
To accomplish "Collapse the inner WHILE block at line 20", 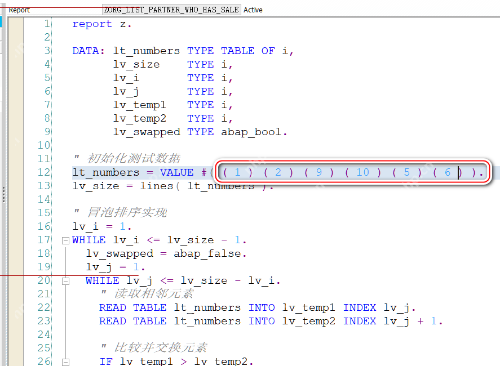I will [65, 281].
